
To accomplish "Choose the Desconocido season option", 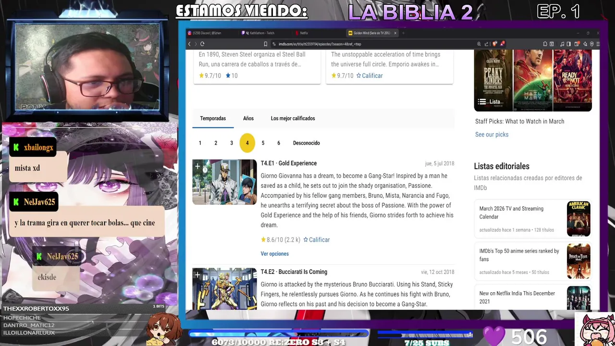I will click(x=307, y=143).
